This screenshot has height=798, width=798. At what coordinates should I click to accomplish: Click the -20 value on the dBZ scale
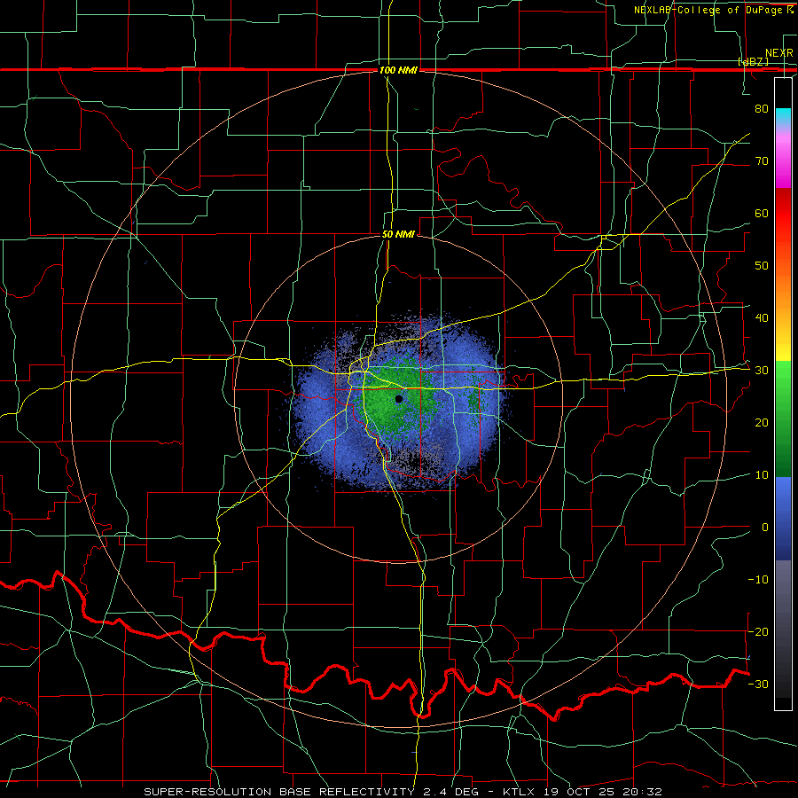point(758,631)
